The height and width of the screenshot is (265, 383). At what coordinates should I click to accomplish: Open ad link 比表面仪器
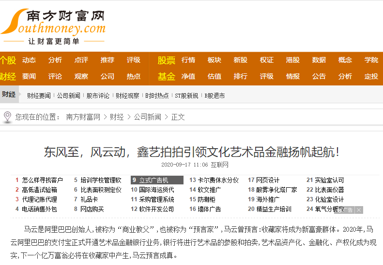click(x=330, y=190)
